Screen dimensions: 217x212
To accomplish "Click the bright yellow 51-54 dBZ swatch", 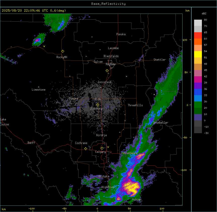I will pyautogui.click(x=198, y=54).
